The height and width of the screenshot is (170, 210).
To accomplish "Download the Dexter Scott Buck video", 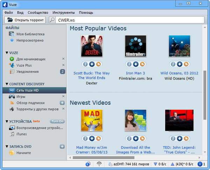I will click(x=92, y=64).
